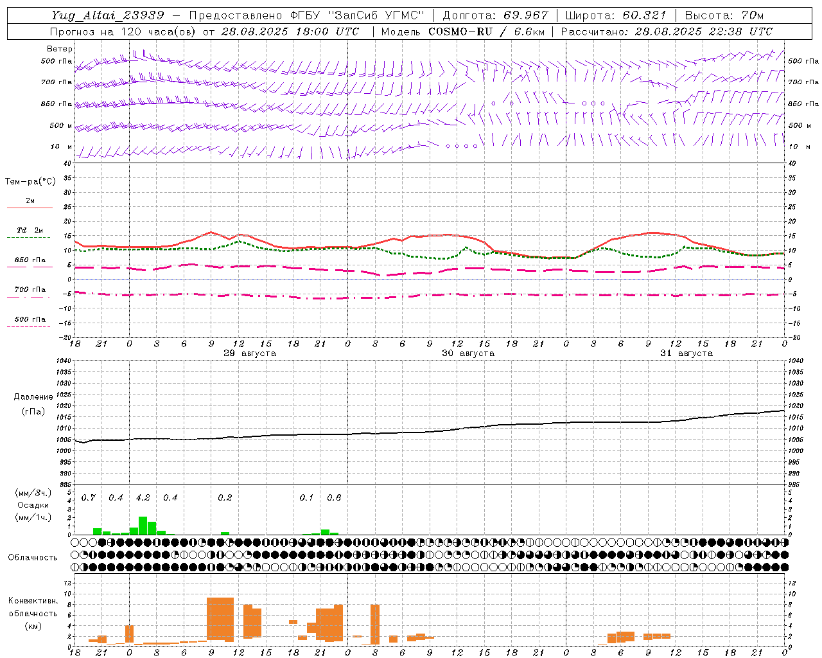The width and height of the screenshot is (822, 658).
Task: Select the latitude value 60.321
Action: click(x=645, y=15)
